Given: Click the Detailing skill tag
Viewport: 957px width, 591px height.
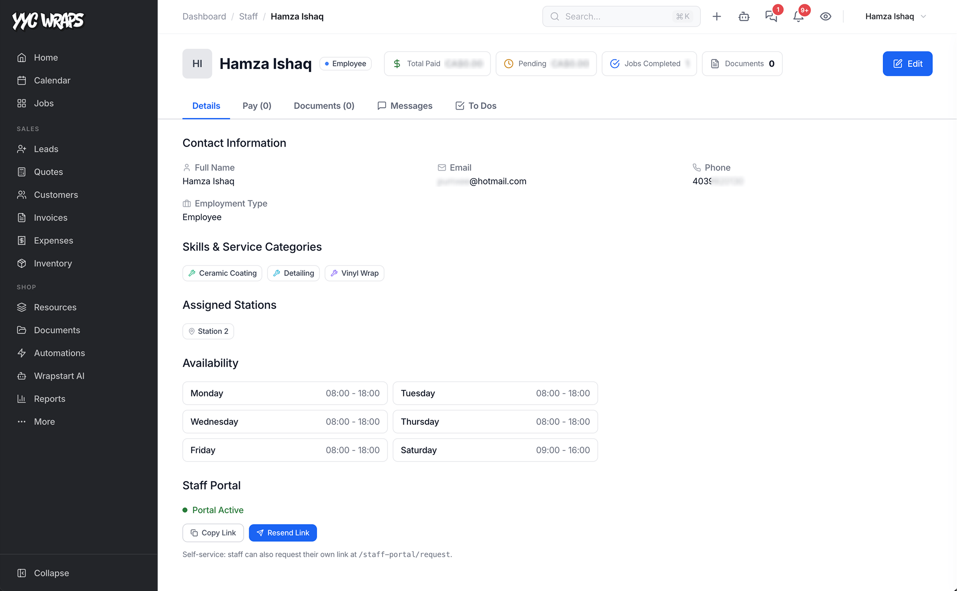Looking at the screenshot, I should click(294, 273).
